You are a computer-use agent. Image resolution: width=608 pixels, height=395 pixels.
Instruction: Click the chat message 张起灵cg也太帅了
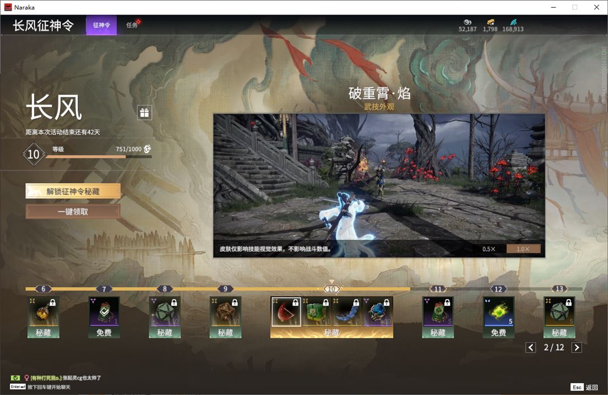point(82,378)
